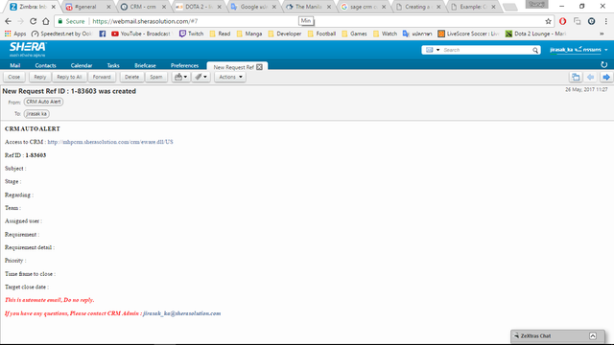Open the Chrome three-dot menu
The height and width of the screenshot is (345, 614).
pyautogui.click(x=605, y=21)
